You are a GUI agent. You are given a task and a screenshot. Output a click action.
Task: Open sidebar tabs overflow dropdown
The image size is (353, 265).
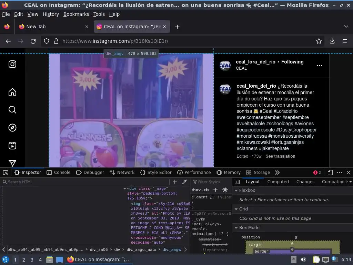[x=351, y=182]
